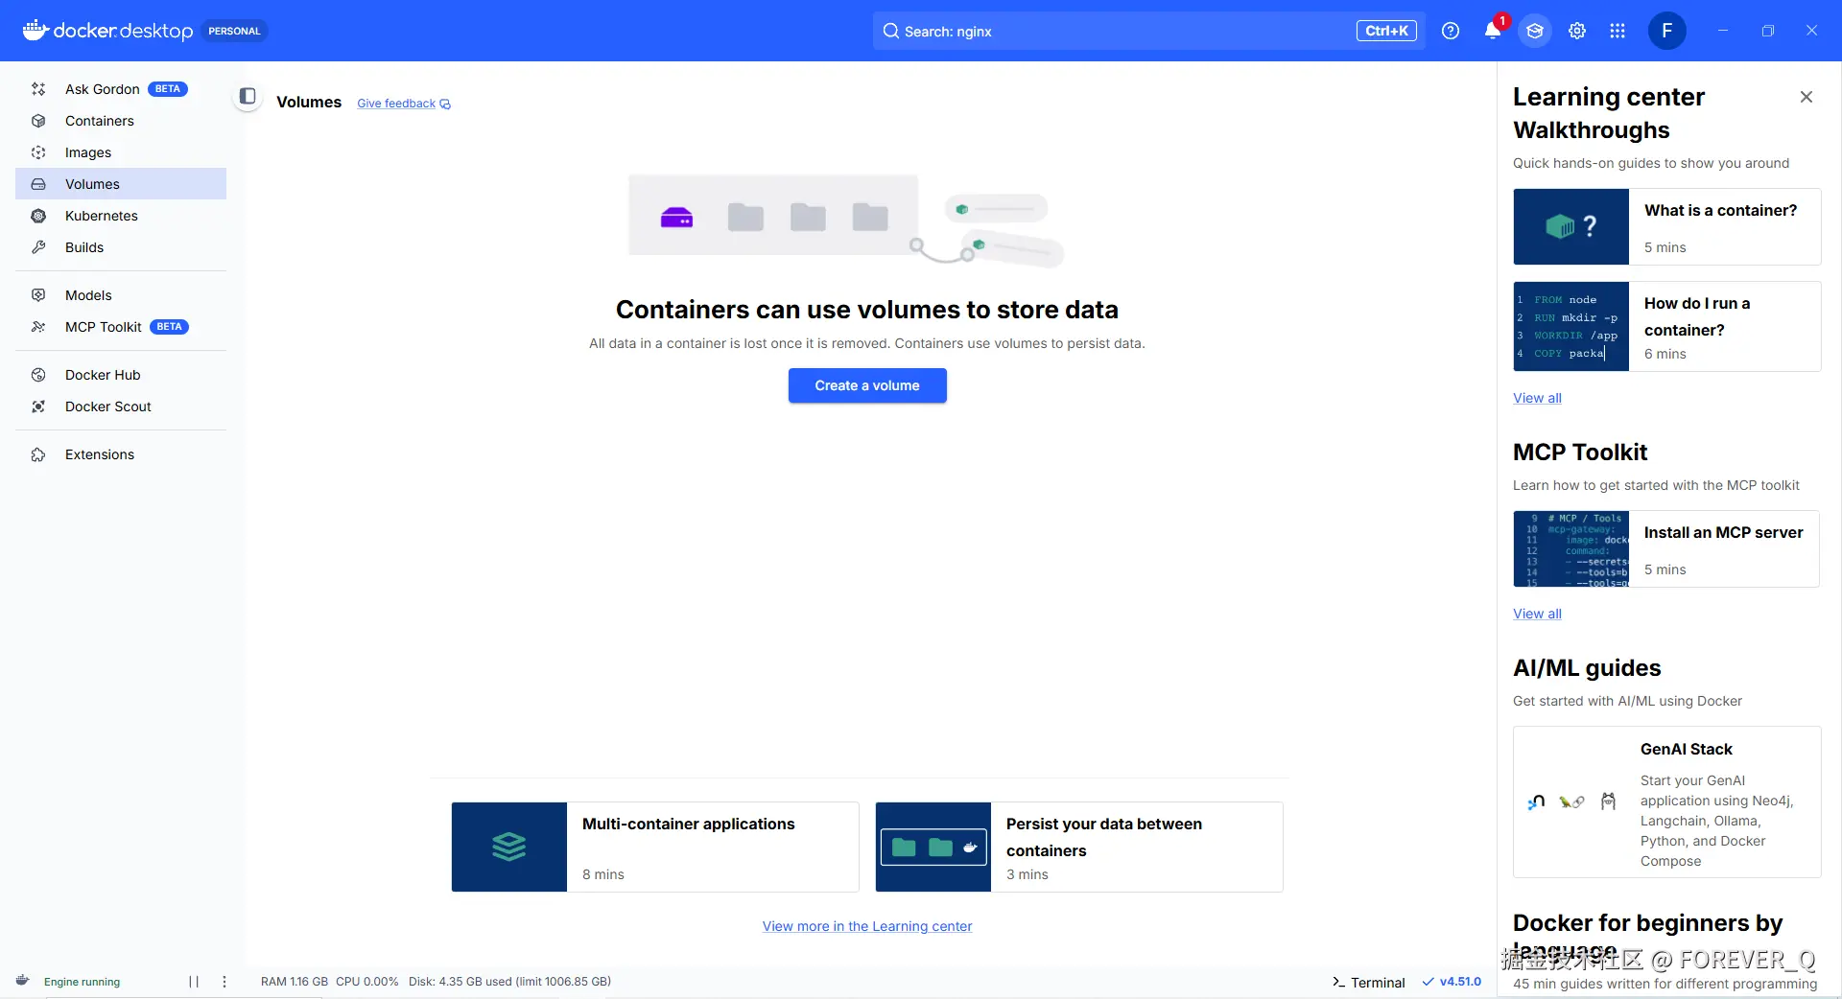Open MCP Toolkit in the sidebar
1842x999 pixels.
point(121,327)
